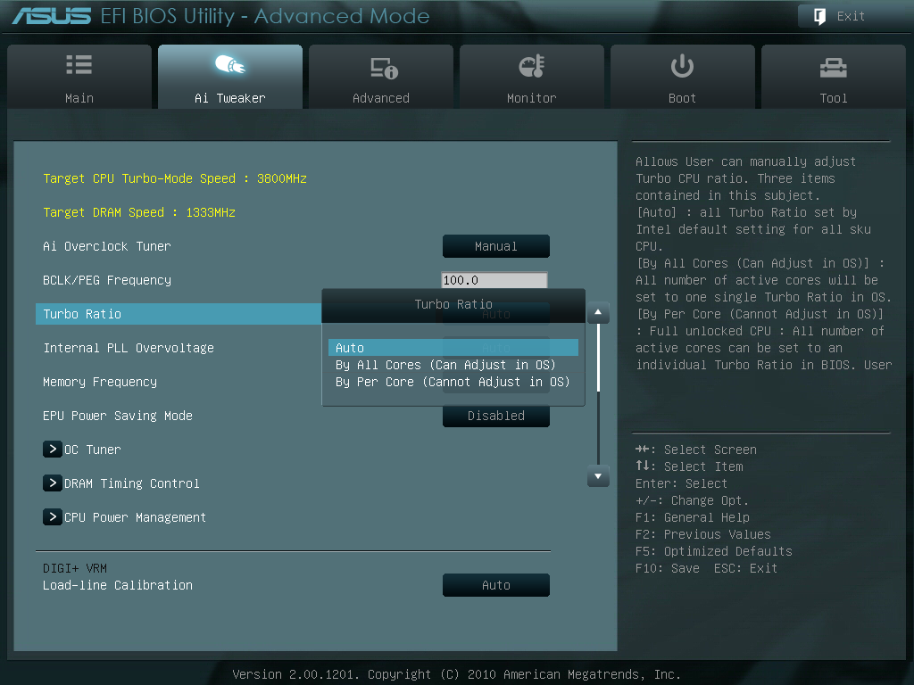Click the vertical scrollbar thumb
Image resolution: width=914 pixels, height=685 pixels.
(598, 359)
